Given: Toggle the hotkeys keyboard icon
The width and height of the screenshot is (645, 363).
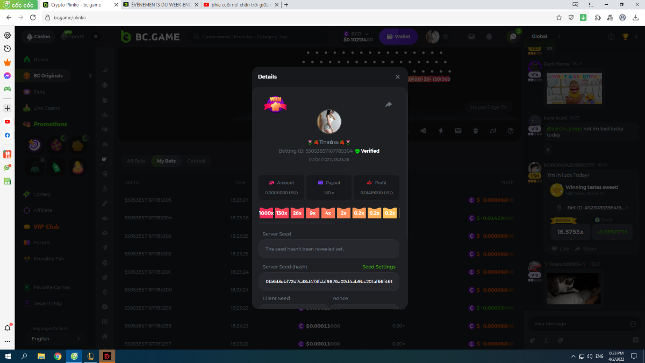Looking at the screenshot, I should [458, 131].
